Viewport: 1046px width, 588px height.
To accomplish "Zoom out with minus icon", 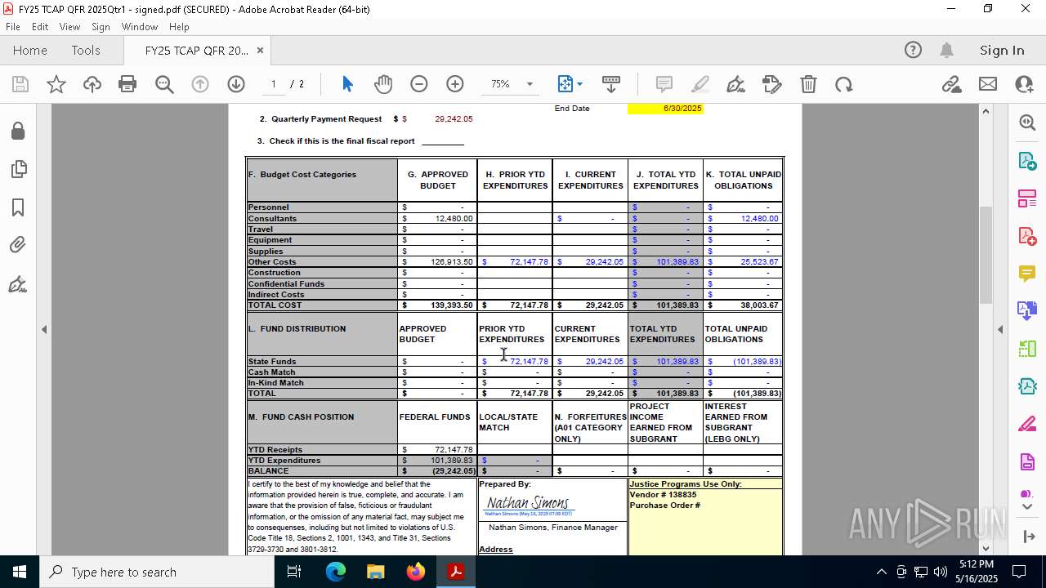I will click(x=419, y=84).
